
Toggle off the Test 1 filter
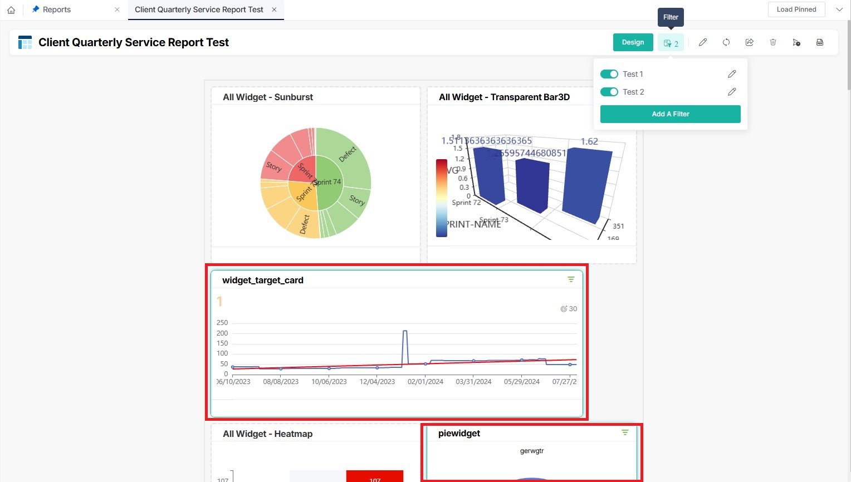[609, 74]
